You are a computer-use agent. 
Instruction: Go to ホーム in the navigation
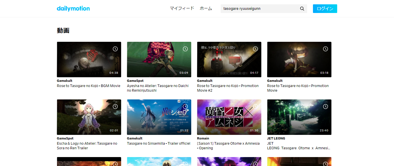pos(206,8)
